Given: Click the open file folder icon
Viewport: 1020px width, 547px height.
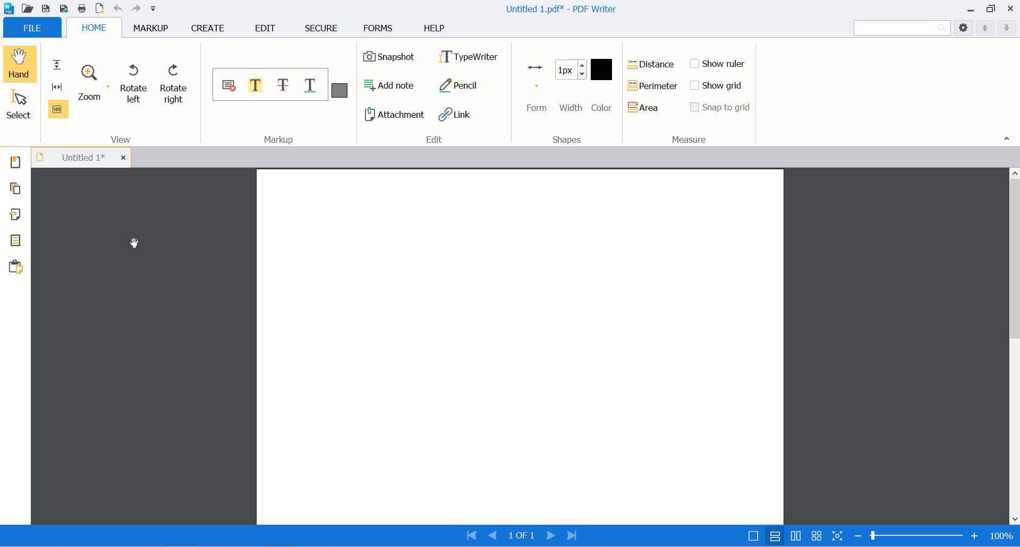Looking at the screenshot, I should [x=28, y=8].
